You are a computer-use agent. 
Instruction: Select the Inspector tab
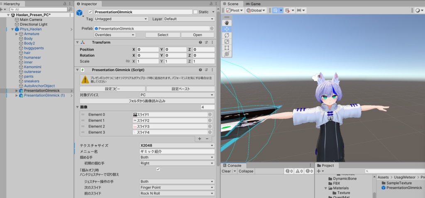coord(87,4)
